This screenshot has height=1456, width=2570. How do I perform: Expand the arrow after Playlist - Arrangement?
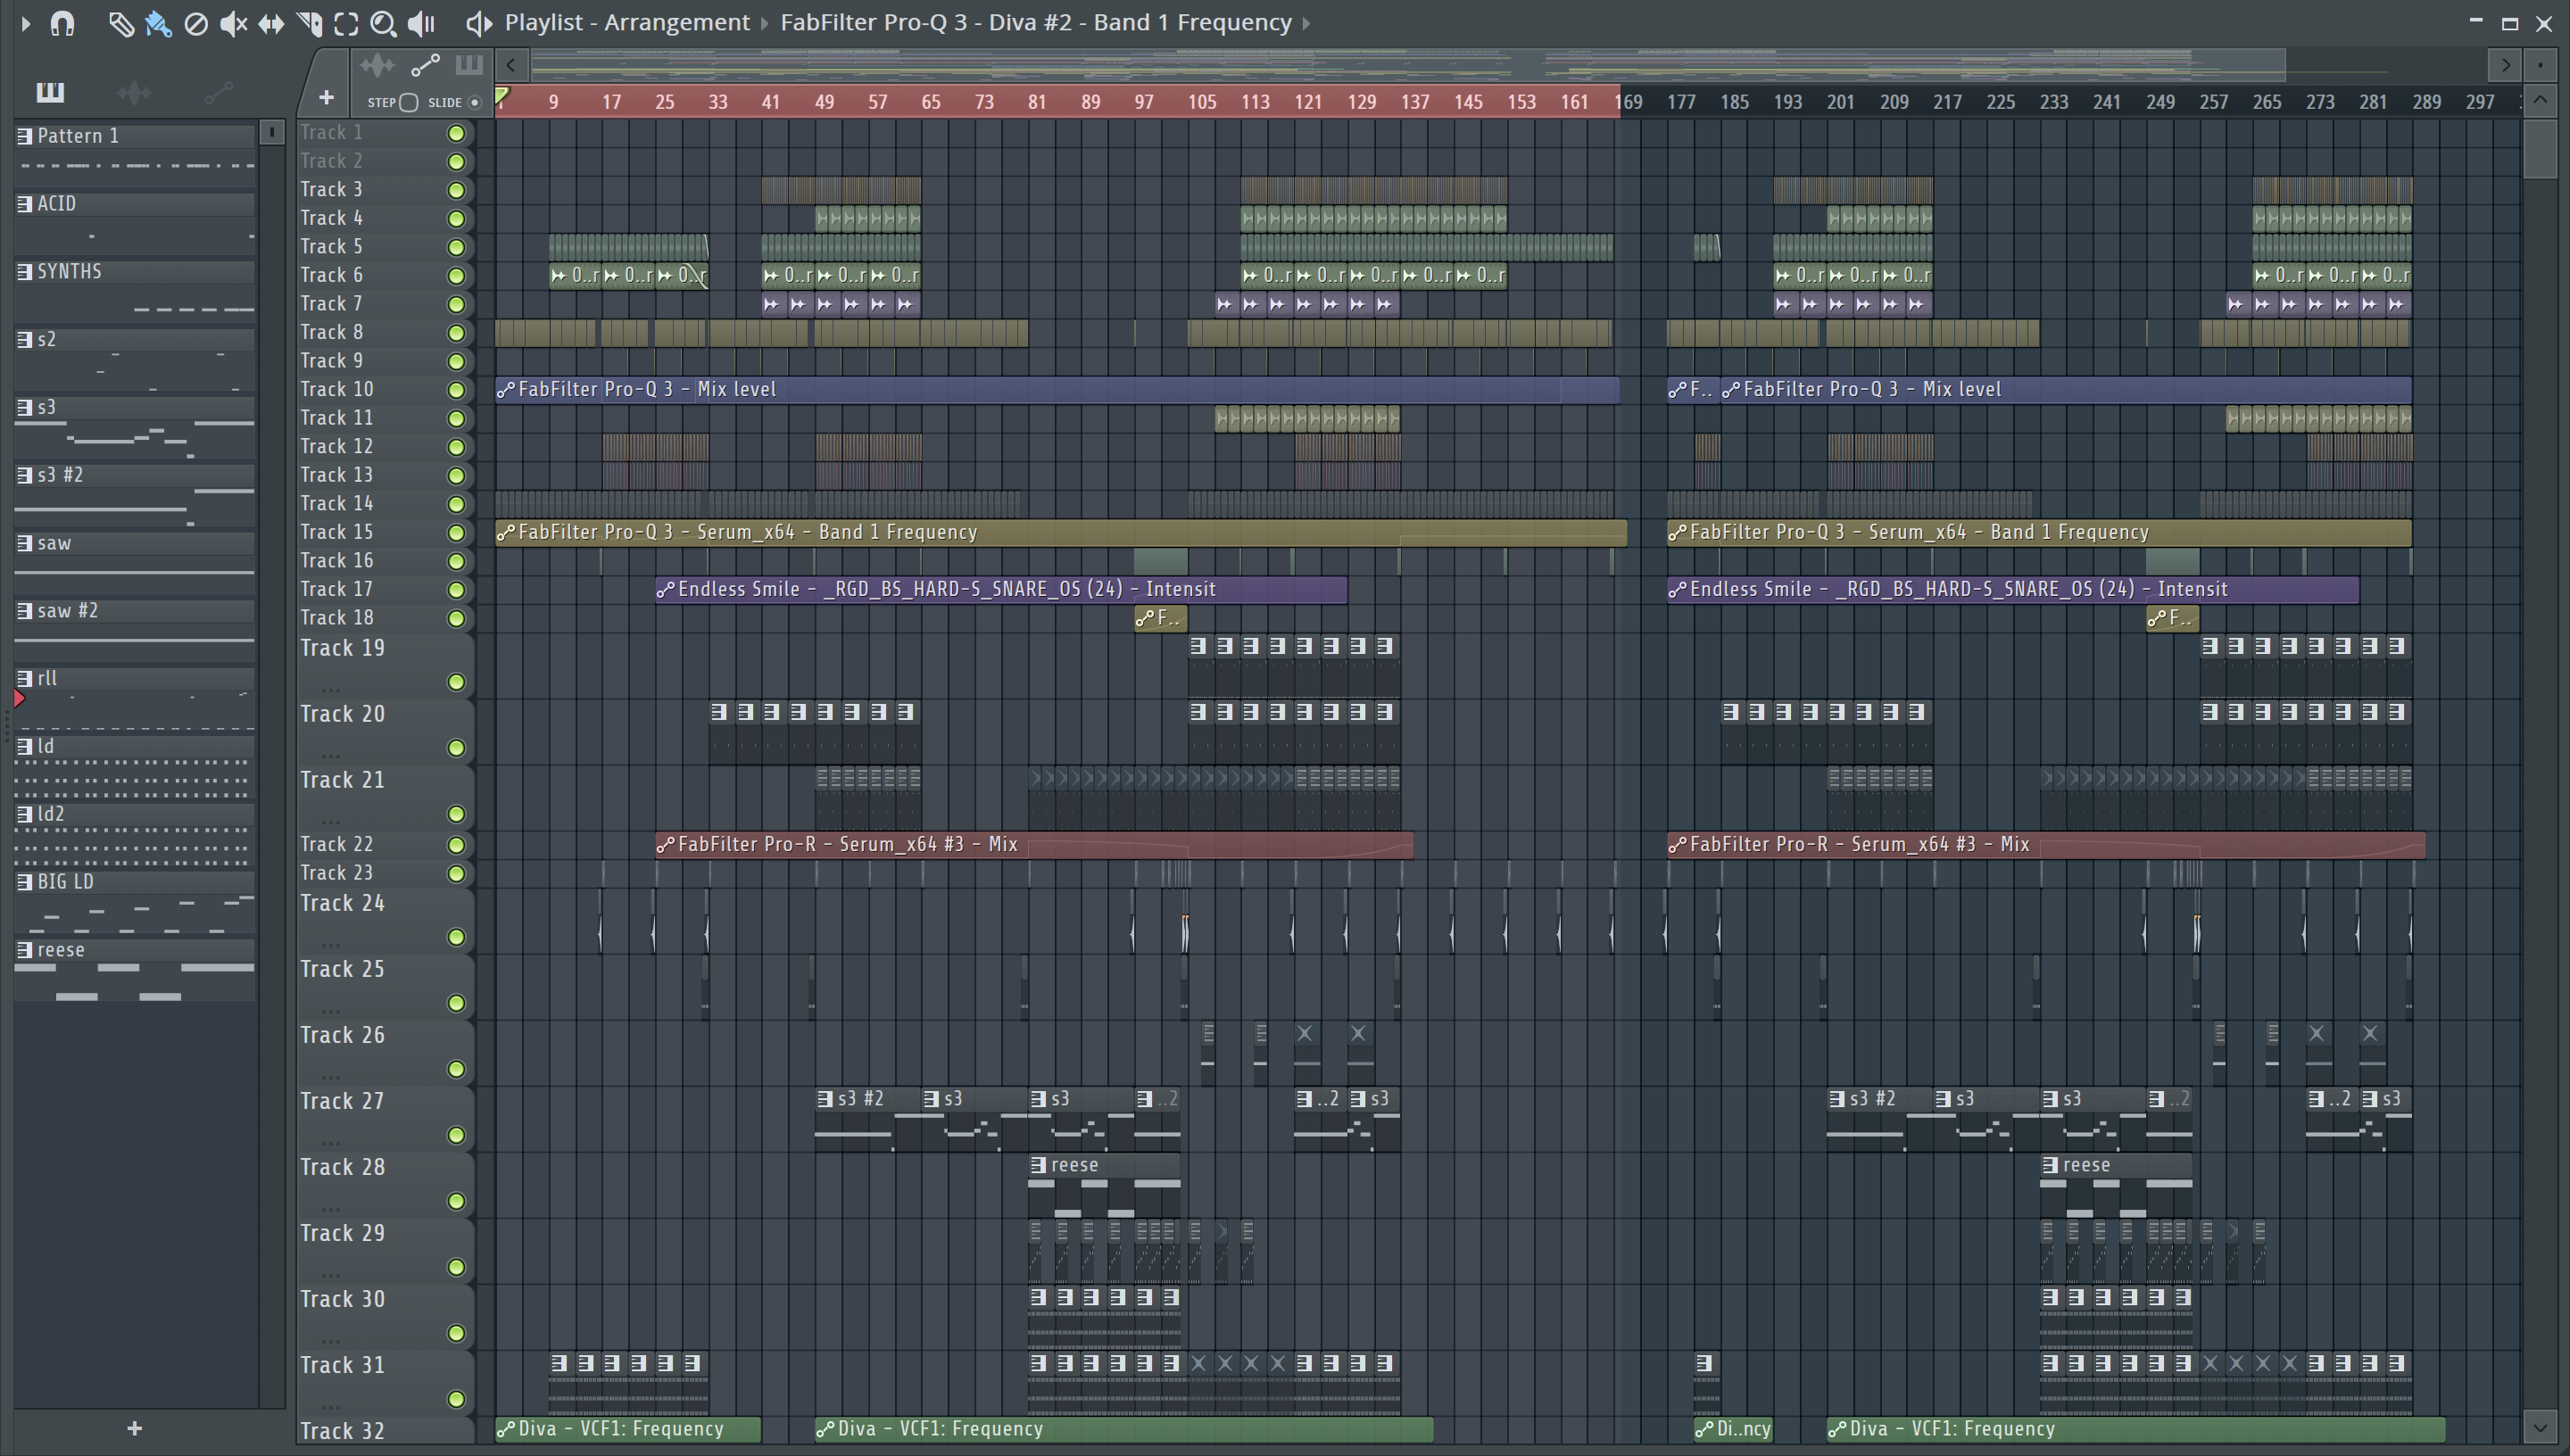(765, 23)
